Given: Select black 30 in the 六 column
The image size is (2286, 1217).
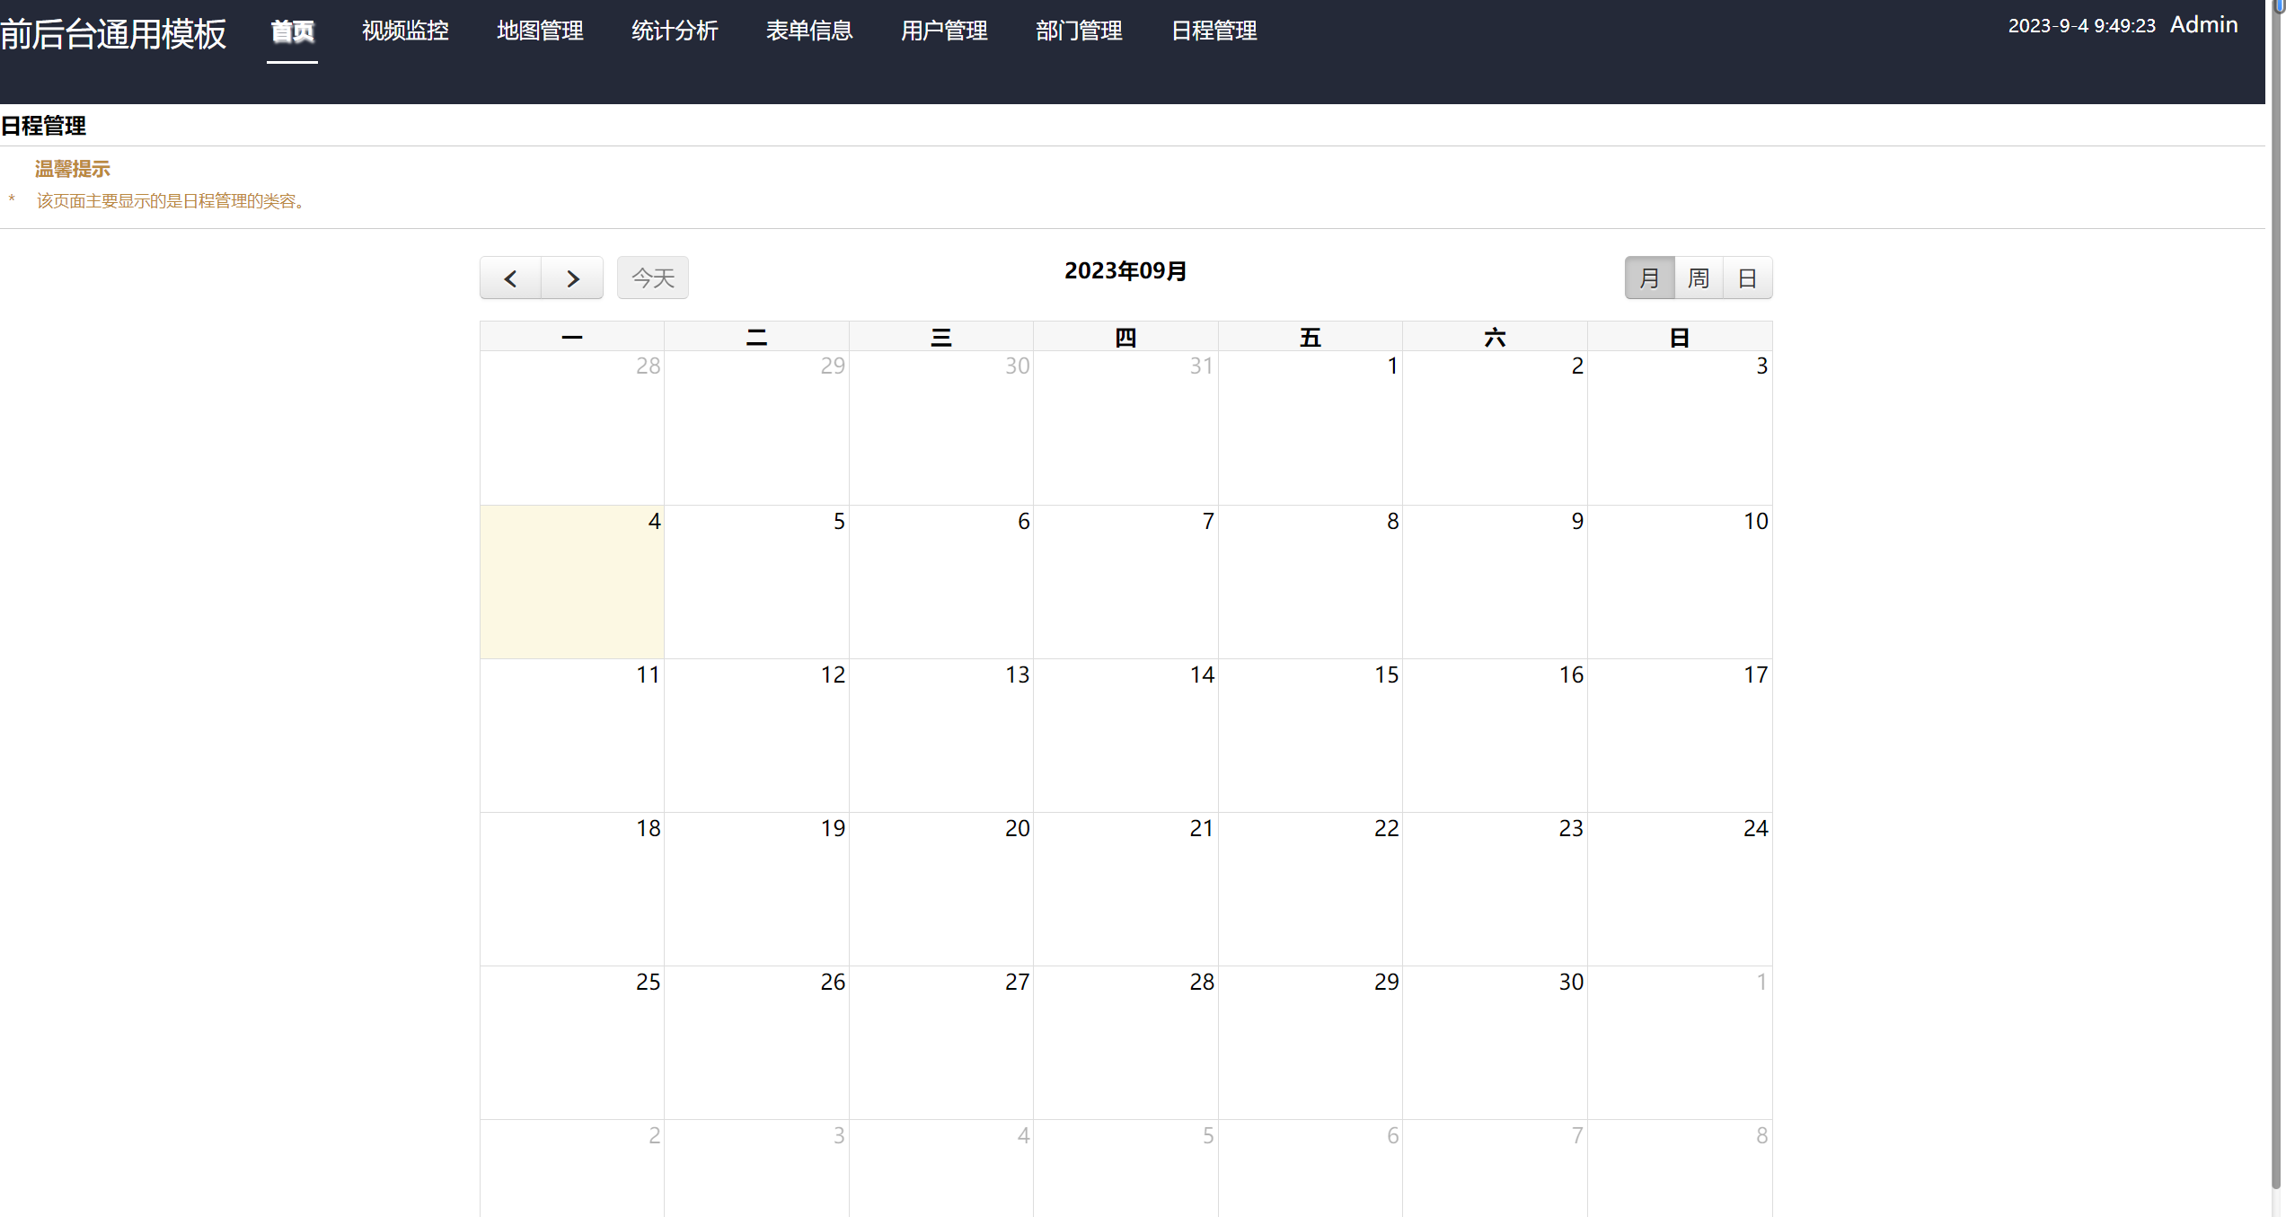Looking at the screenshot, I should (1495, 1043).
